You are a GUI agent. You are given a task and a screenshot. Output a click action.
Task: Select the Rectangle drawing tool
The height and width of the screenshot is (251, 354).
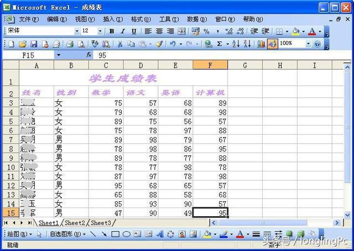[116, 234]
